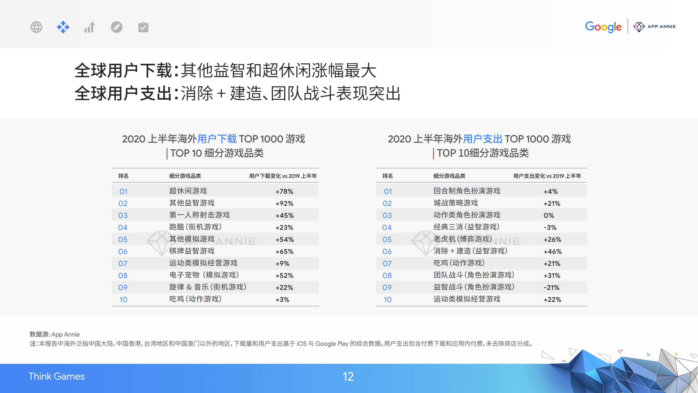Click the blue 用户下载 text in the left table title
Viewport: 698px width, 393px height.
[x=217, y=139]
